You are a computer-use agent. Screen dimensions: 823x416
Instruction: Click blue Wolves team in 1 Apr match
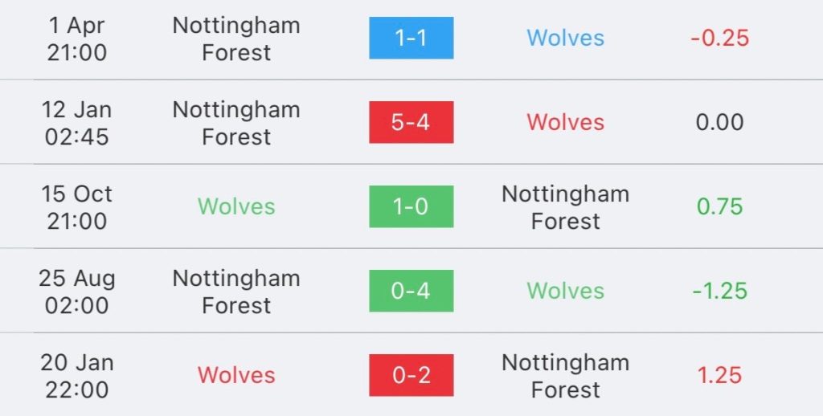point(565,38)
